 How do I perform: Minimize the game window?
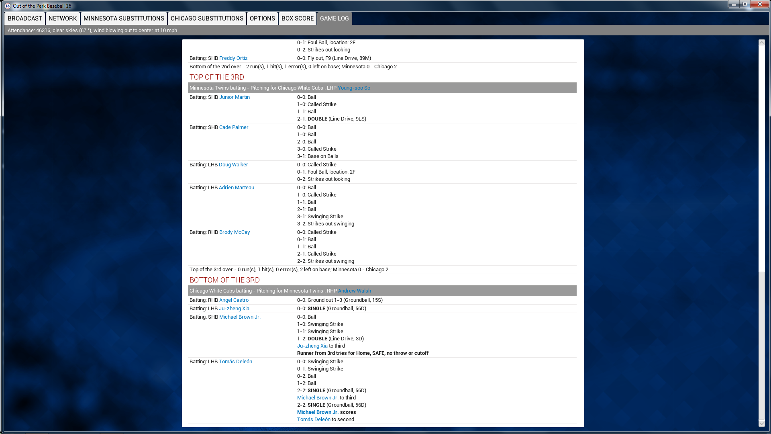(734, 4)
